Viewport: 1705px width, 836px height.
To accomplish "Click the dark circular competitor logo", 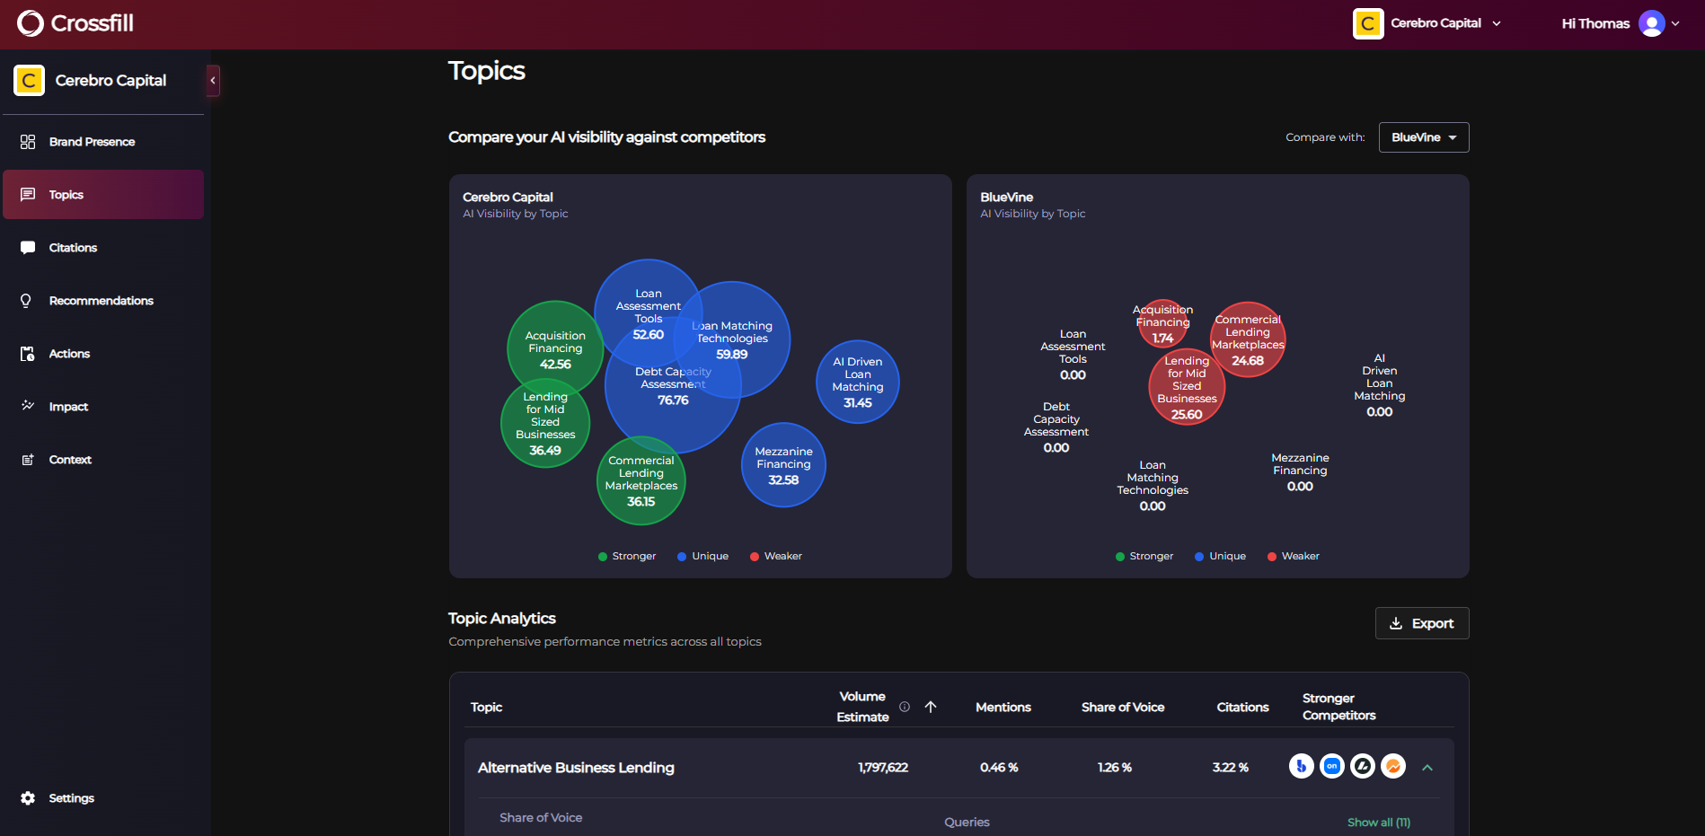I will click(x=1363, y=766).
